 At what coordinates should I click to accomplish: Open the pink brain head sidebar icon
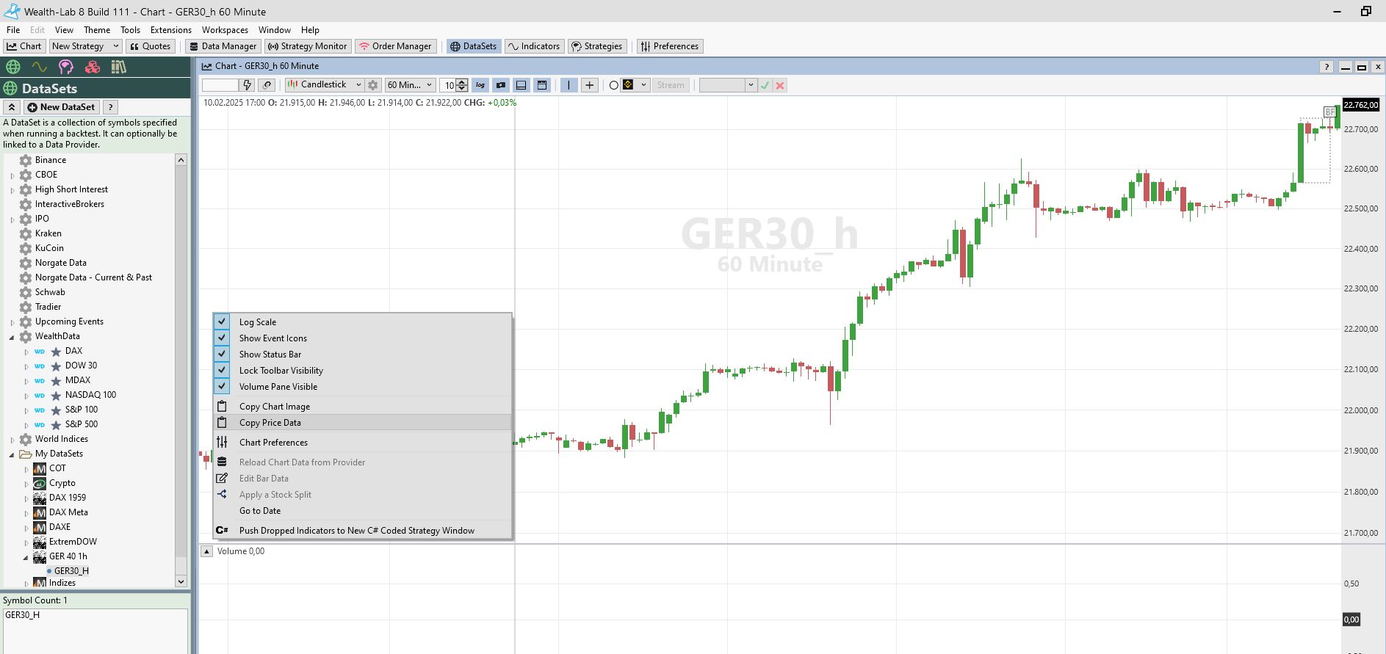tap(66, 67)
